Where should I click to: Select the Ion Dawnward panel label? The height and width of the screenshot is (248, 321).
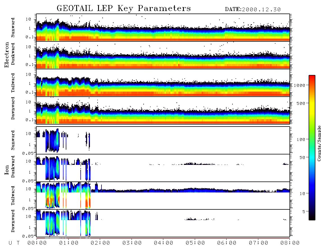tap(13, 221)
